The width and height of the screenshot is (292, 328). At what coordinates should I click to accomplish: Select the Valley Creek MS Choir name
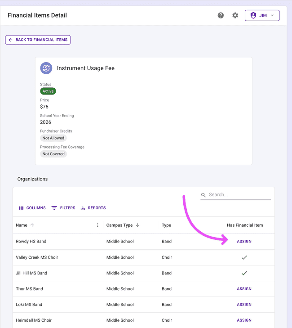(37, 257)
